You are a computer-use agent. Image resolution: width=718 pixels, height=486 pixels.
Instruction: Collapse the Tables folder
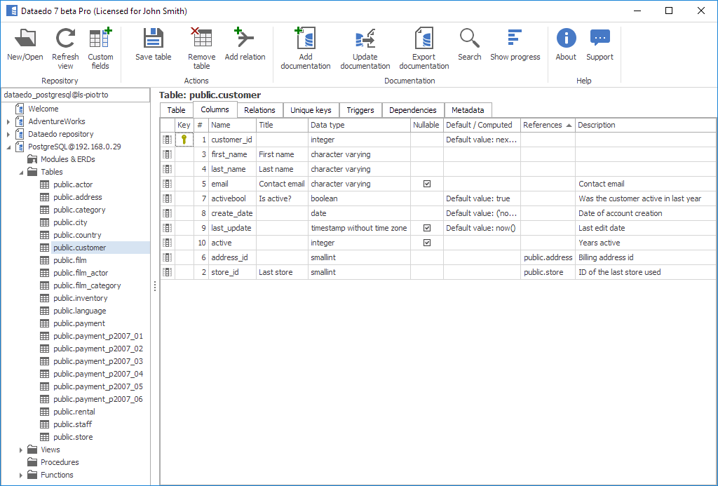point(21,173)
